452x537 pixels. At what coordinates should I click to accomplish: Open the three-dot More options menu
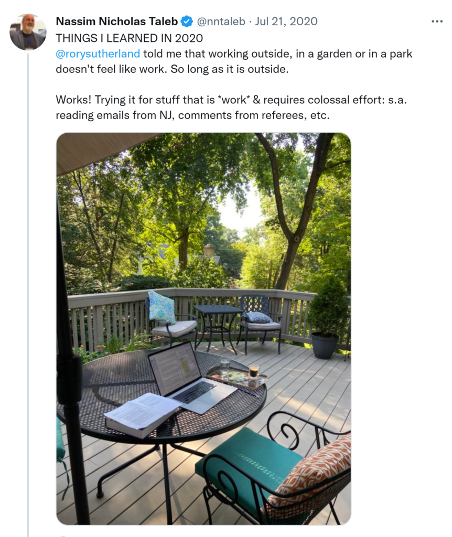coord(437,22)
